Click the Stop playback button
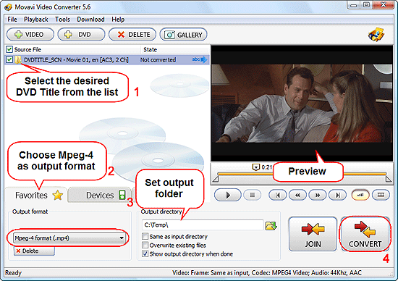Viewport: 398px width, 281px height. (252, 195)
